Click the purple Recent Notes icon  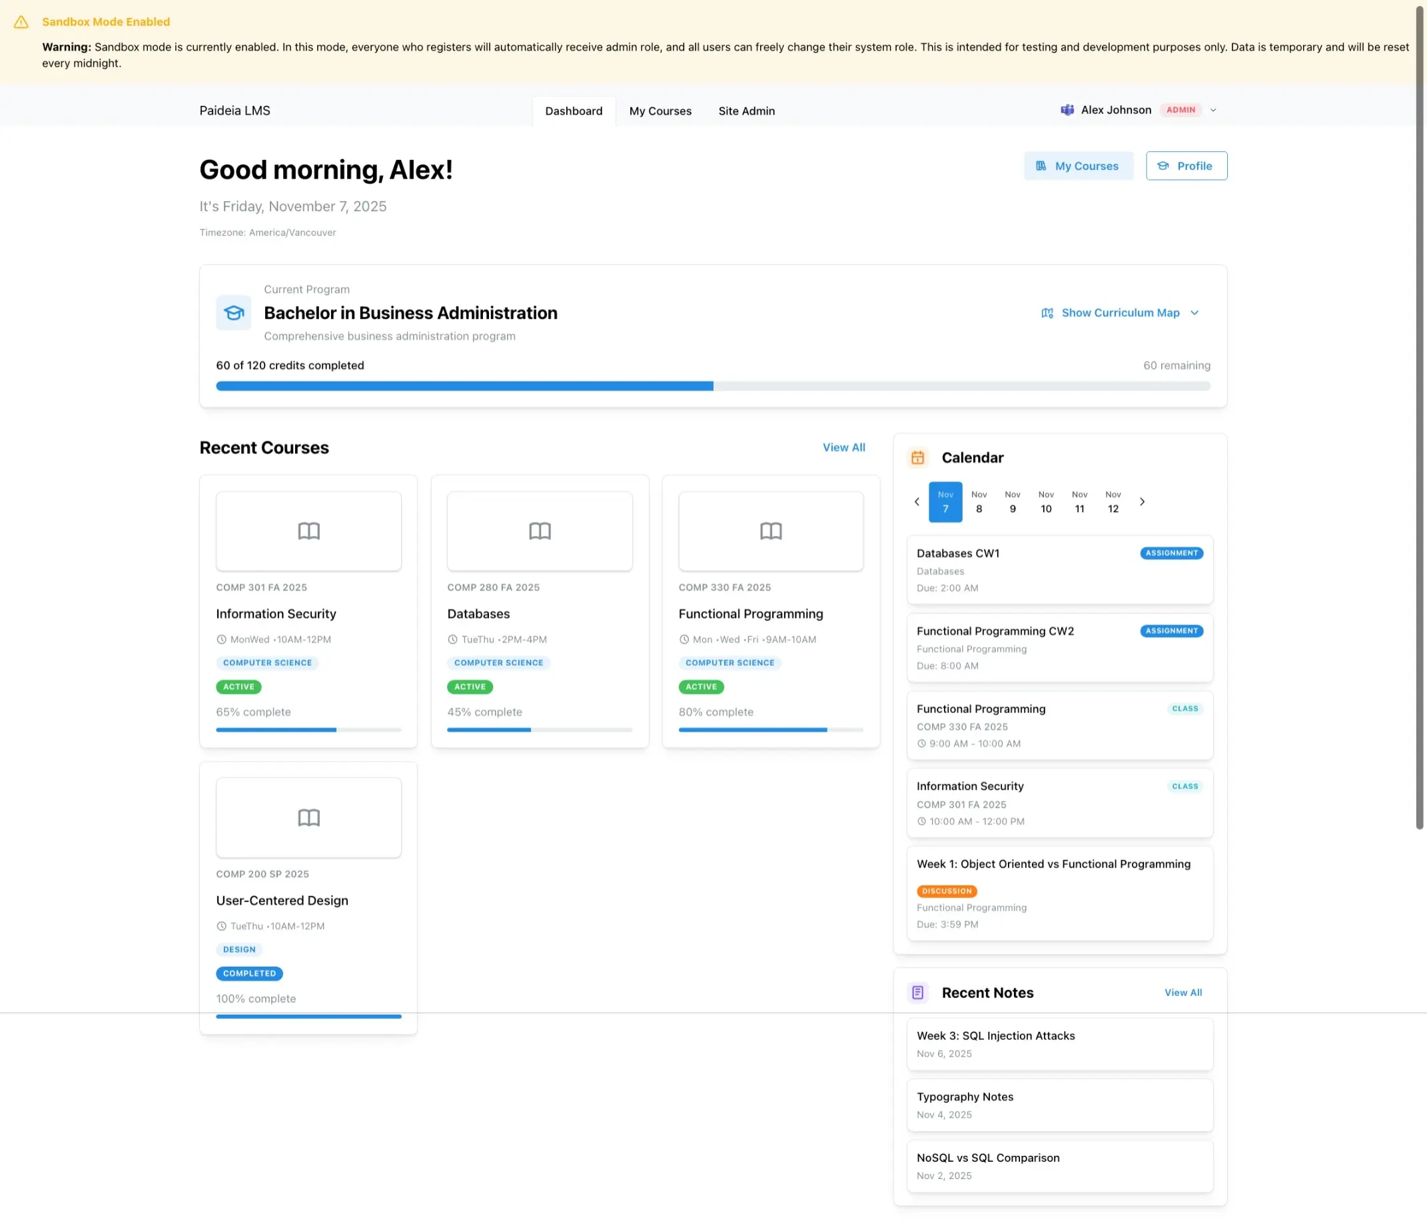[x=917, y=993]
